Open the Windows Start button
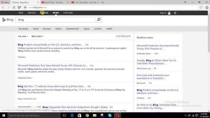This screenshot has height=118, width=210. click(x=4, y=115)
